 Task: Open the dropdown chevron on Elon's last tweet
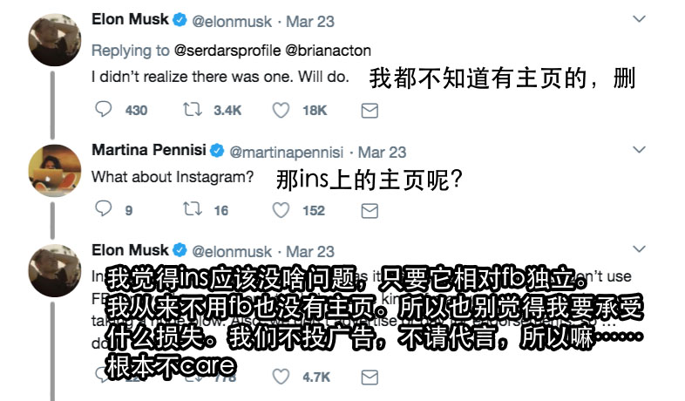tap(639, 250)
